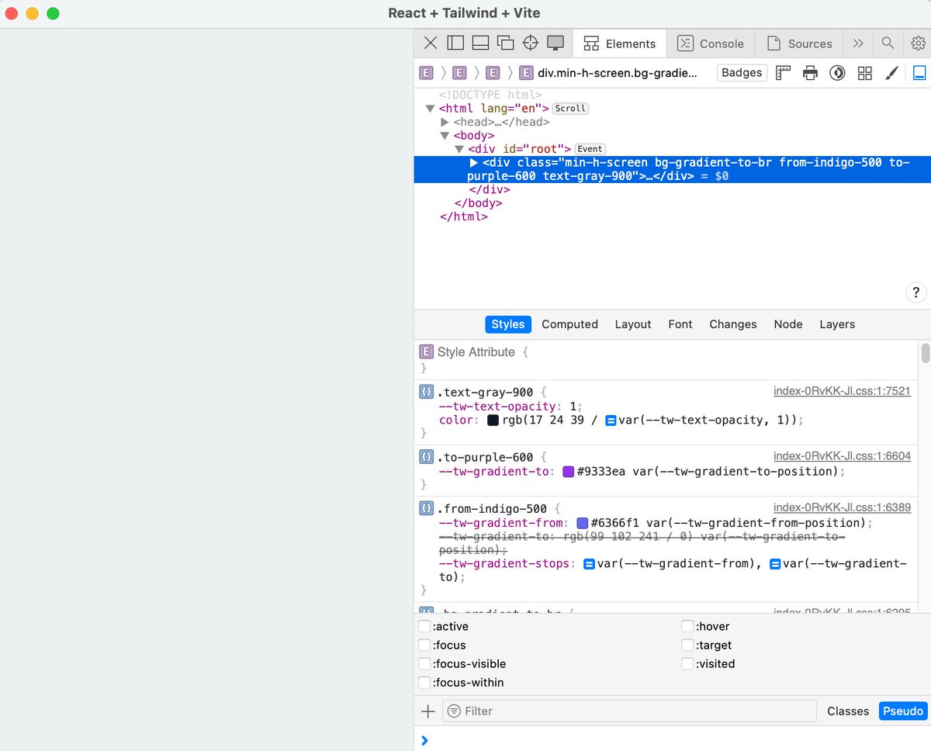The image size is (931, 751).
Task: Enable the :focus-within pseudo-class checkbox
Action: pyautogui.click(x=424, y=683)
